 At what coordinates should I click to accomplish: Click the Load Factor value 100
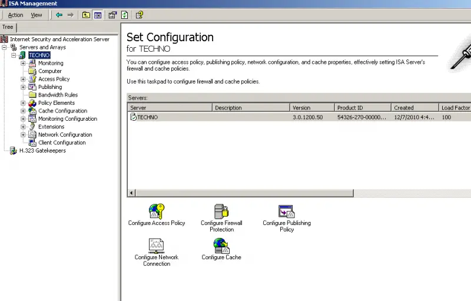tap(446, 117)
